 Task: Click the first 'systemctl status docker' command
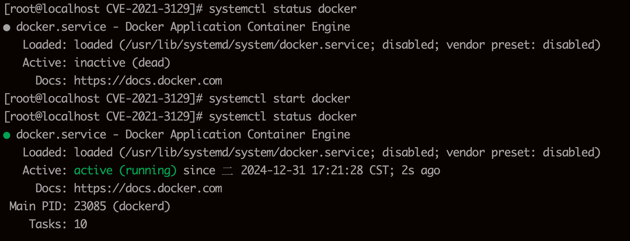283,9
